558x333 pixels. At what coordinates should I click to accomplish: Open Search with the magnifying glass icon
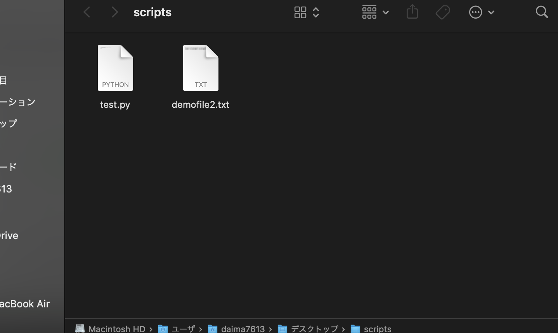point(542,12)
